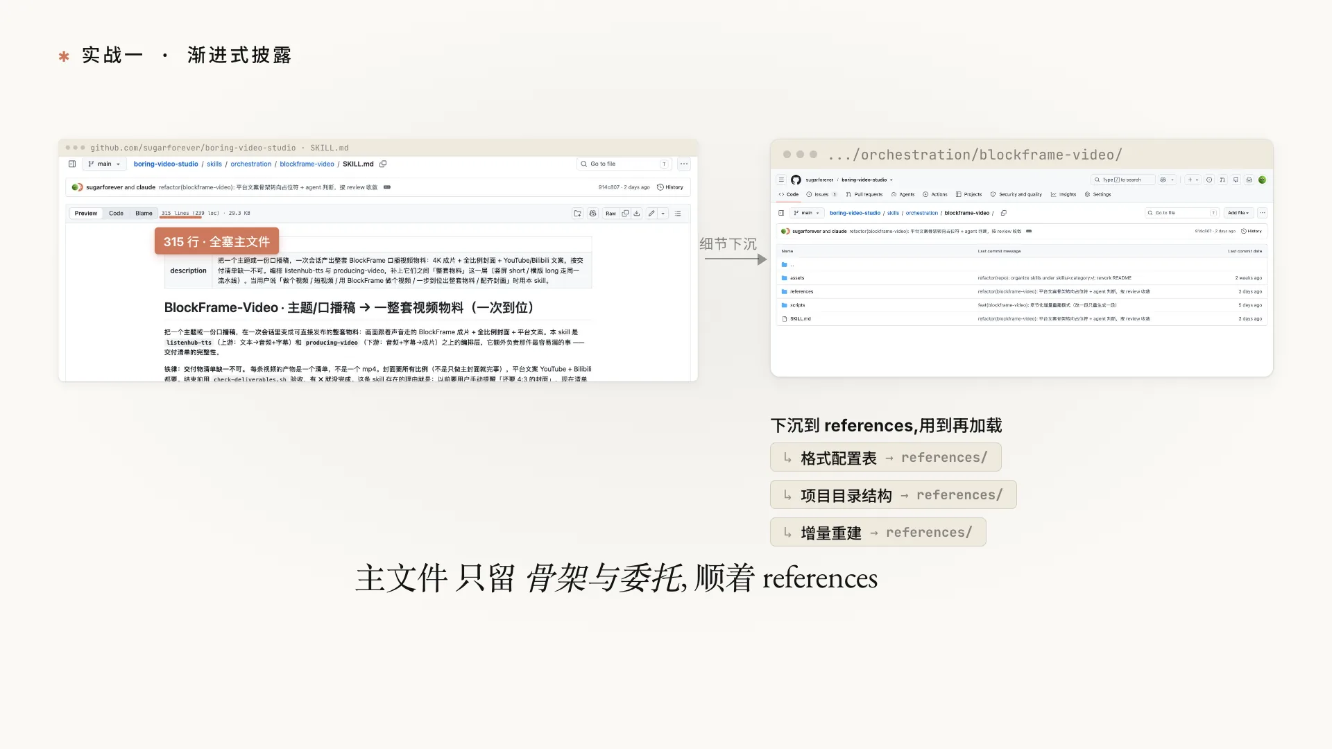Open the references folder
This screenshot has height=749, width=1332.
801,291
